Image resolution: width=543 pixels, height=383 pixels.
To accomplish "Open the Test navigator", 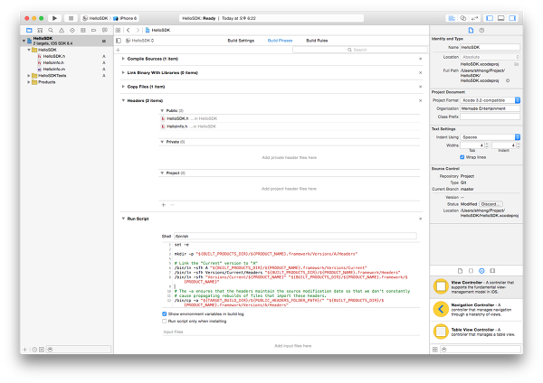I will pos(72,31).
